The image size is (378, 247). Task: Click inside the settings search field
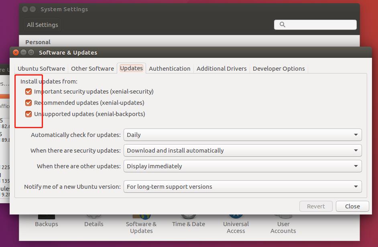317,24
